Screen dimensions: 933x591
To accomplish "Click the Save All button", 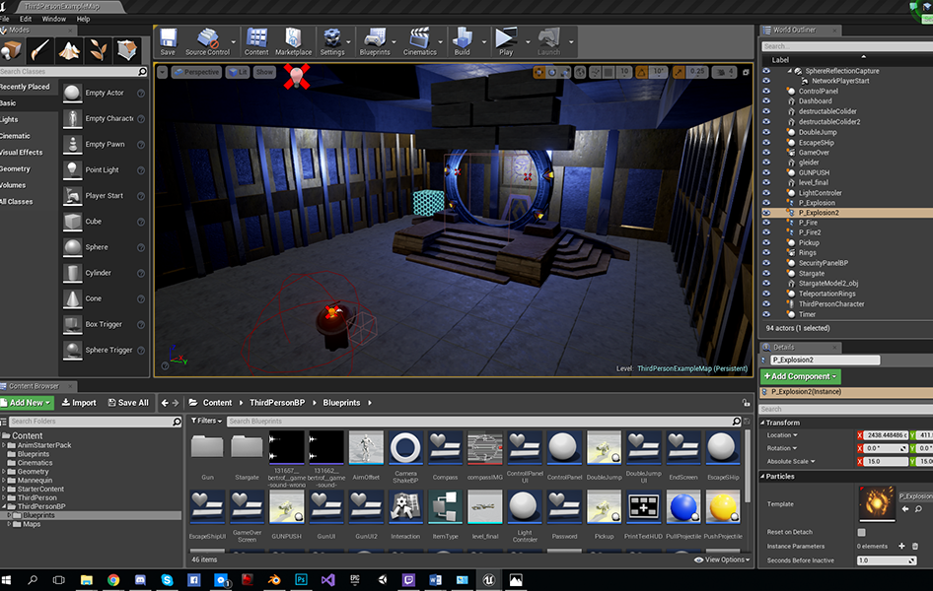I will coord(128,403).
